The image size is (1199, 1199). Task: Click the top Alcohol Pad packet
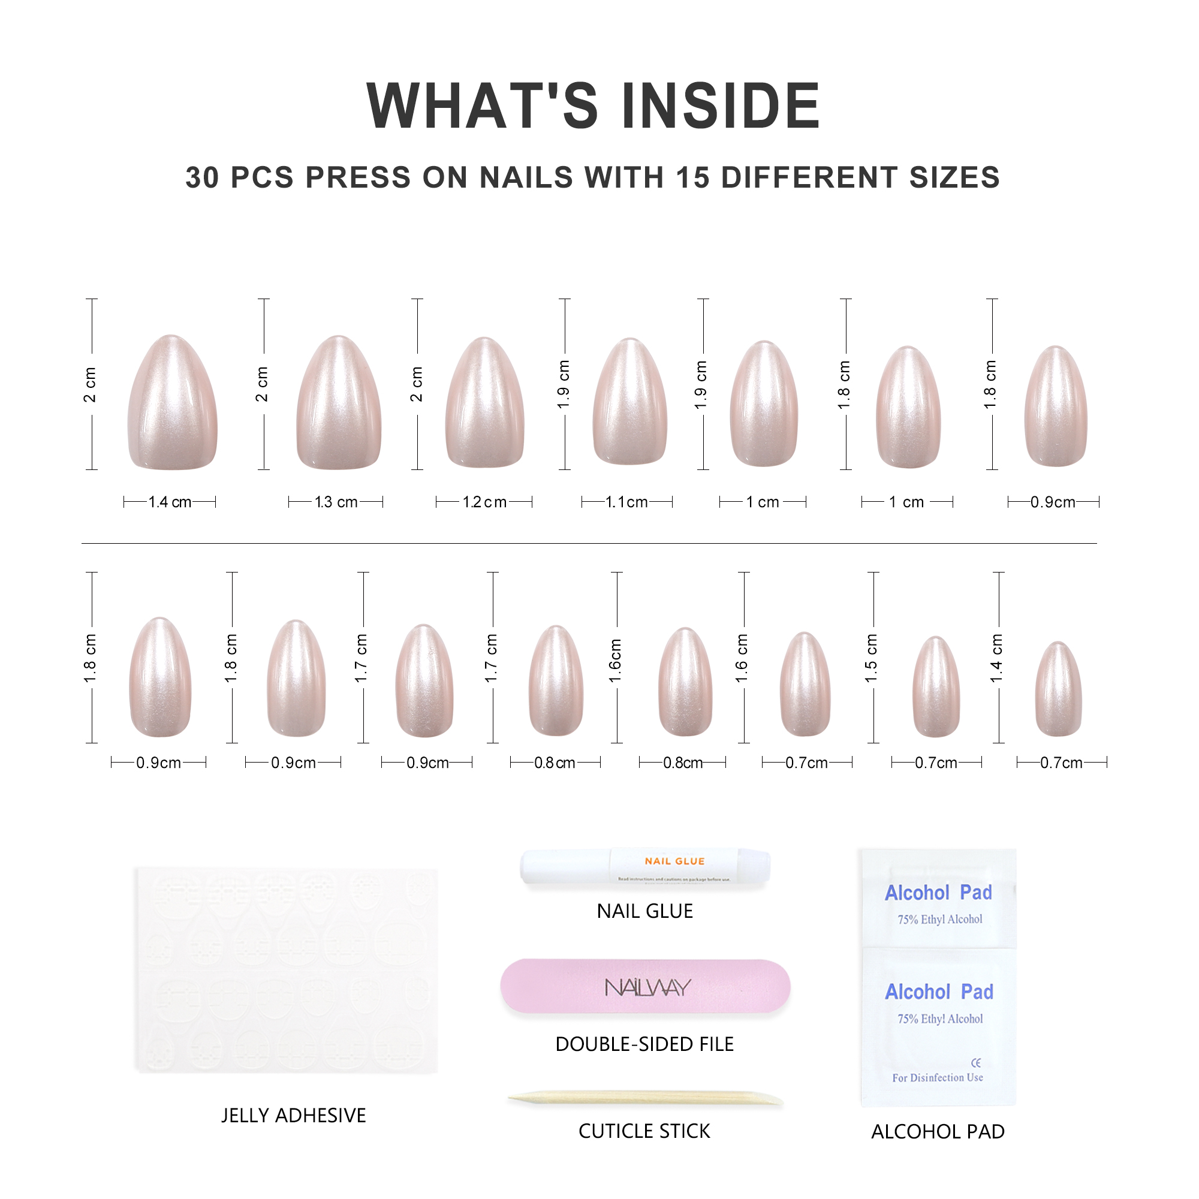[938, 900]
